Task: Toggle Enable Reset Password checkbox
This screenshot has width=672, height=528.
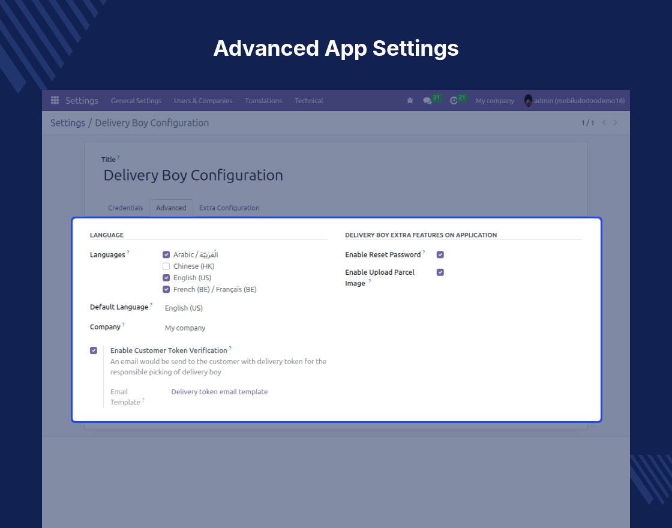Action: 440,254
